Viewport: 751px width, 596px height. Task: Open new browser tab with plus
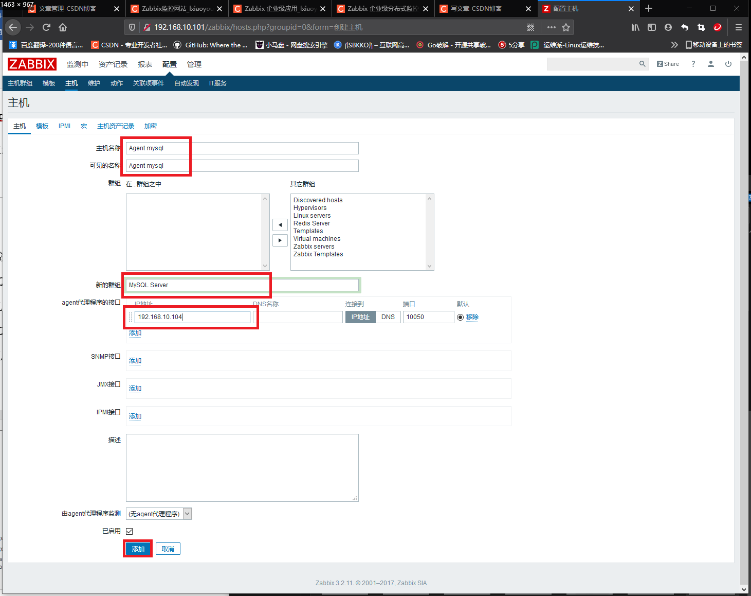point(649,8)
